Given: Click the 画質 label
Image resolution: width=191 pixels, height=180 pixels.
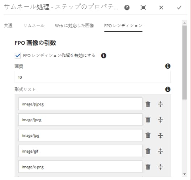Looking at the screenshot, I should [x=19, y=66].
